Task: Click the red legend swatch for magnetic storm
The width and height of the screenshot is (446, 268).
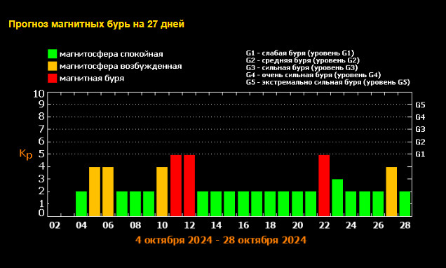Action: (x=53, y=79)
